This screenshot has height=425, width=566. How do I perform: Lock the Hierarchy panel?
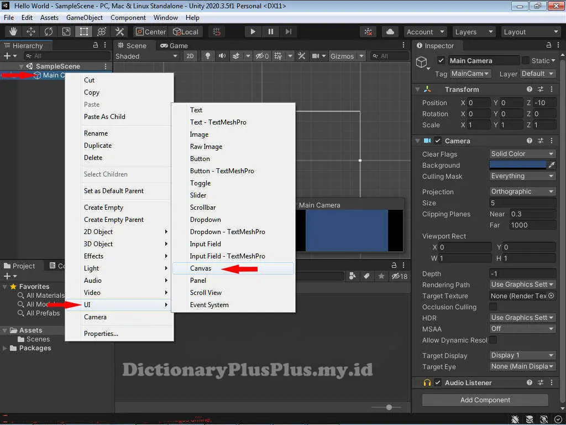(x=96, y=45)
